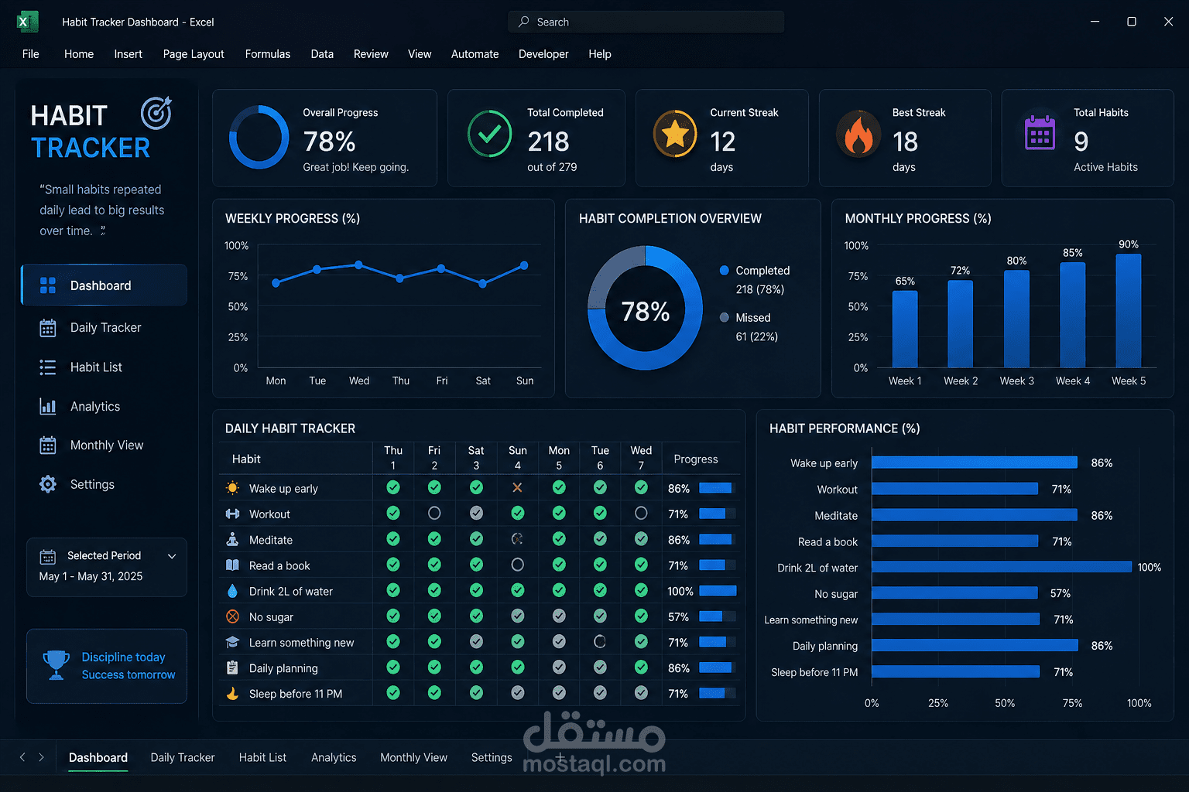The image size is (1189, 792).
Task: Click the open book icon for Read a book
Action: pos(232,565)
